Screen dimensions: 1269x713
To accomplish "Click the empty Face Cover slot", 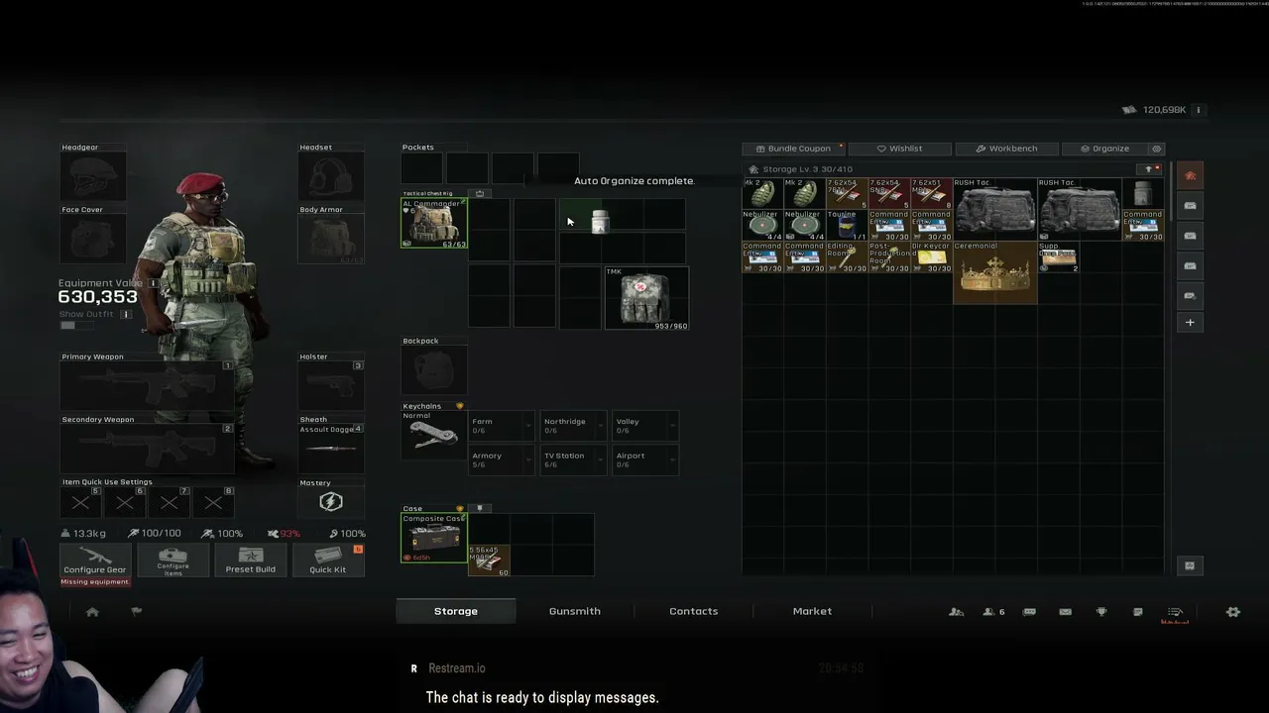I will pyautogui.click(x=93, y=239).
